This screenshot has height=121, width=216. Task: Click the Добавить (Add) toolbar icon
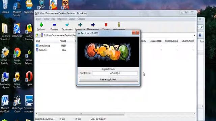[41, 25]
